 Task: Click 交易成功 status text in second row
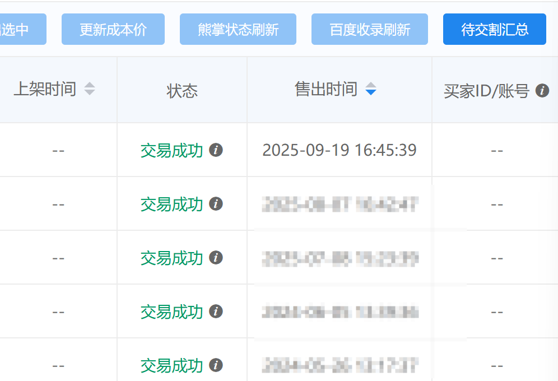click(x=171, y=204)
